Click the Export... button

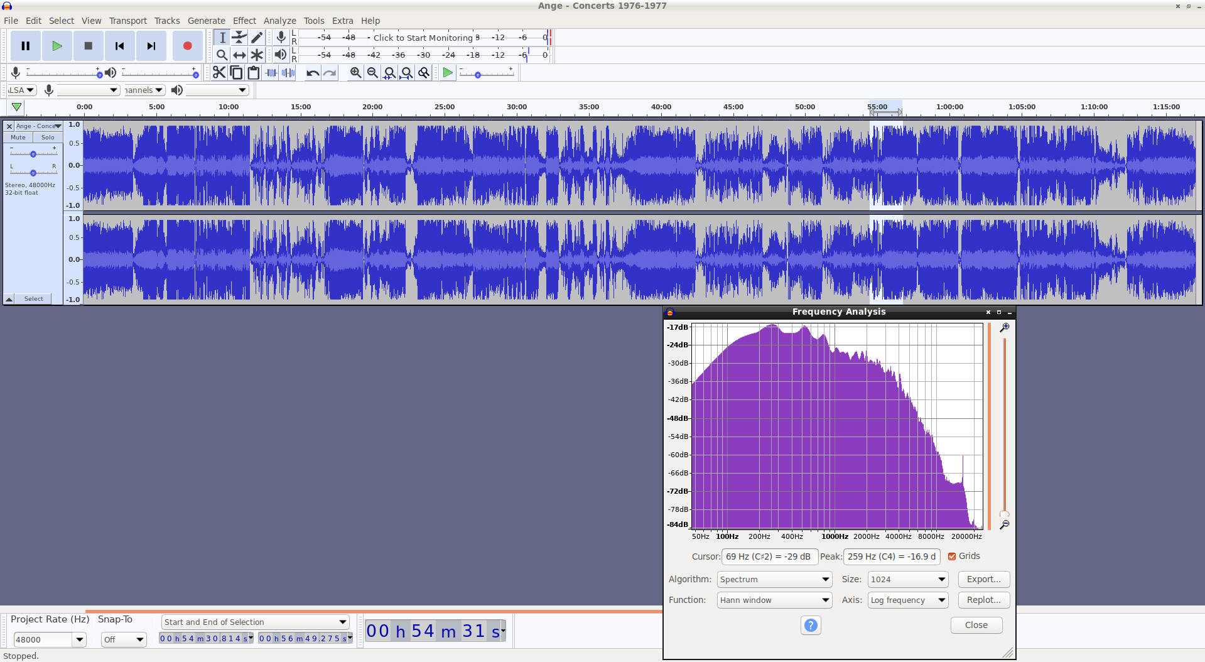pyautogui.click(x=983, y=580)
